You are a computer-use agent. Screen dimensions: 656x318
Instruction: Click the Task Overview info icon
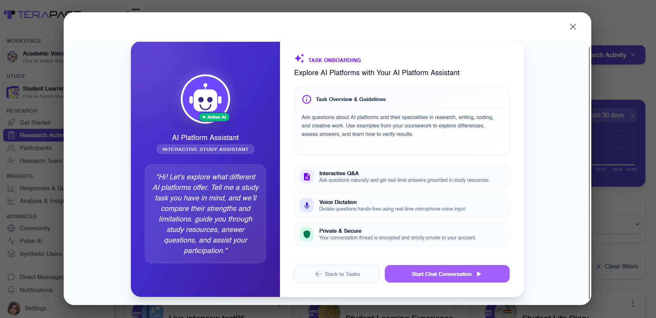[x=307, y=99]
